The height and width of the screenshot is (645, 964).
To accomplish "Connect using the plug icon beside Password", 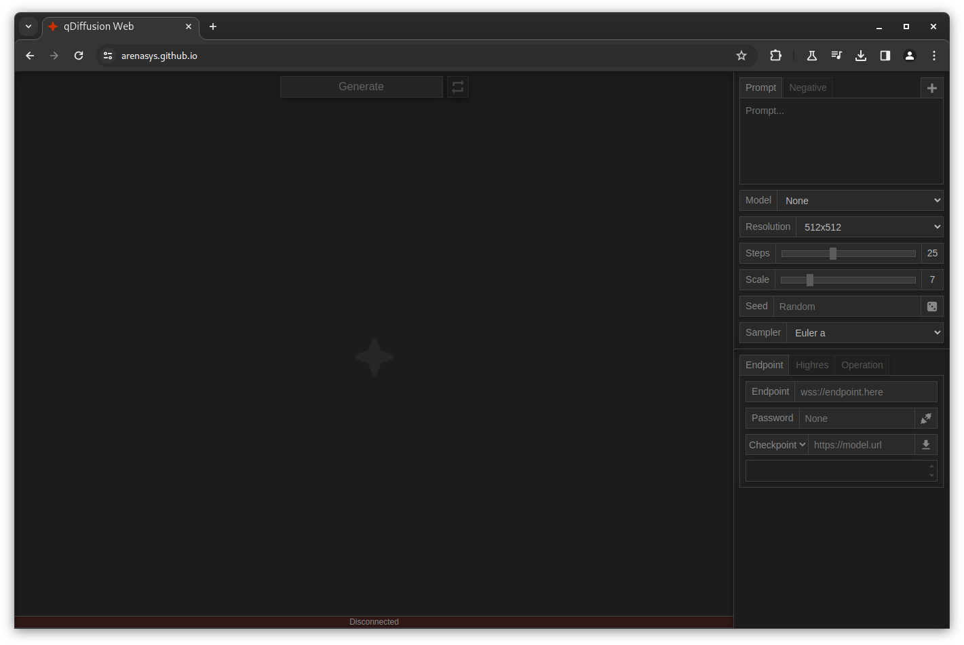I will [x=926, y=418].
